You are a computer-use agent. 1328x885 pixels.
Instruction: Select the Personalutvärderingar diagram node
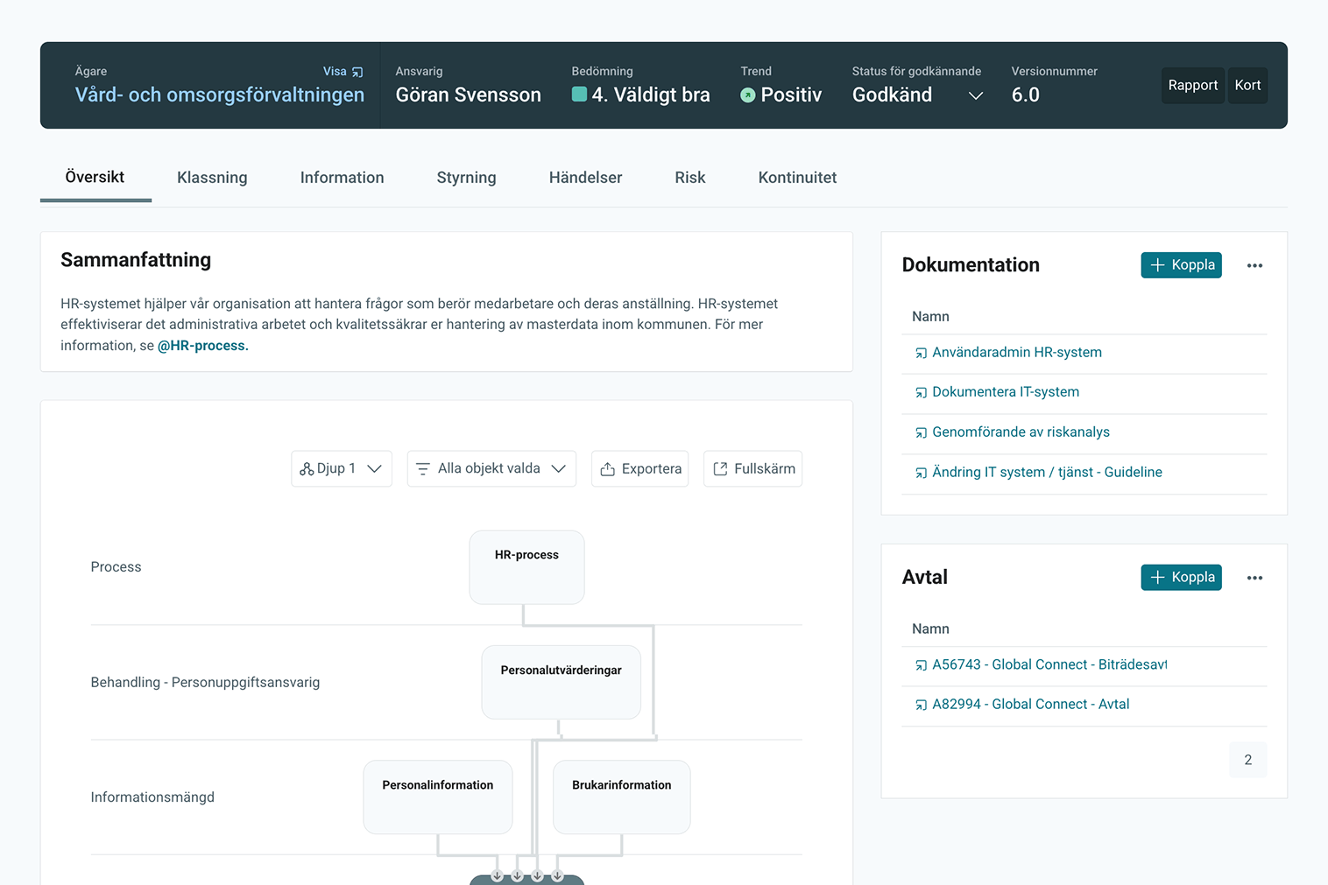tap(561, 682)
